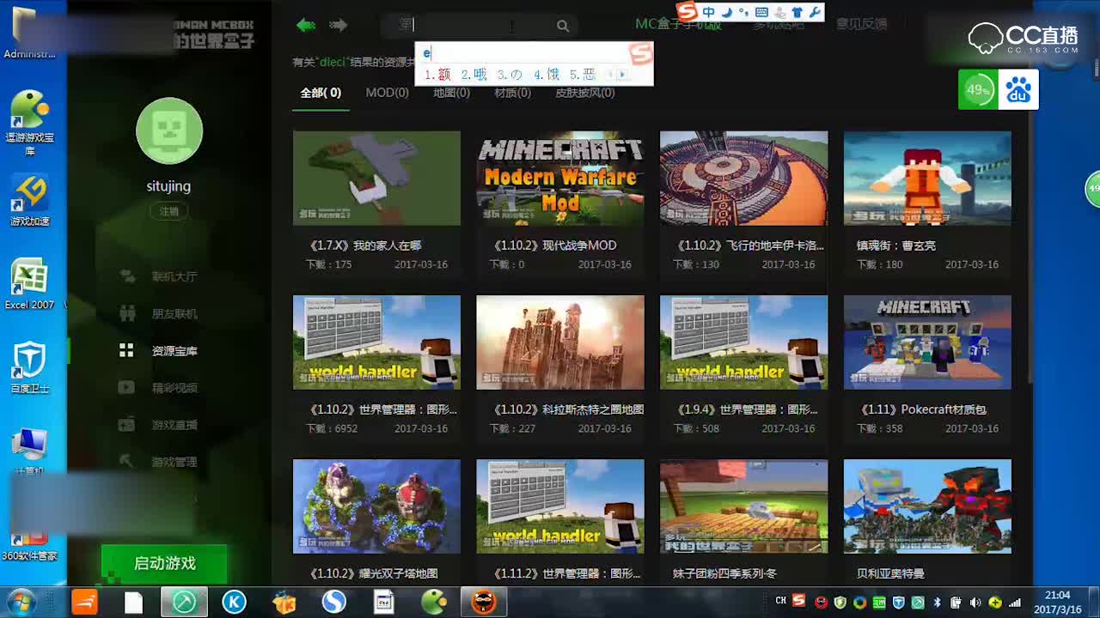The image size is (1100, 618).
Task: Open 精彩视频 play icon in sidebar
Action: coord(126,387)
